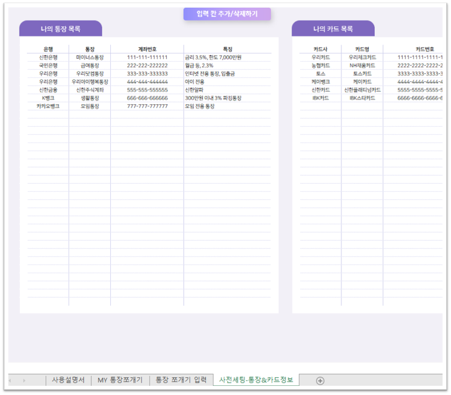Select the 신한주식계좌 account cell
The image size is (451, 395).
point(90,90)
